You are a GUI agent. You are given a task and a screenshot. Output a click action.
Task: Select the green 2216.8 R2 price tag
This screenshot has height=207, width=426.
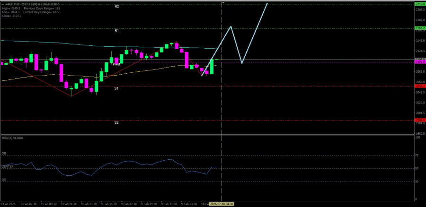click(419, 4)
